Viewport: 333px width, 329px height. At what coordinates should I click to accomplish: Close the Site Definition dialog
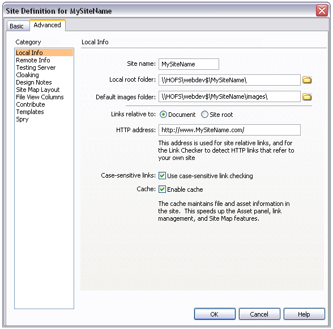322,10
